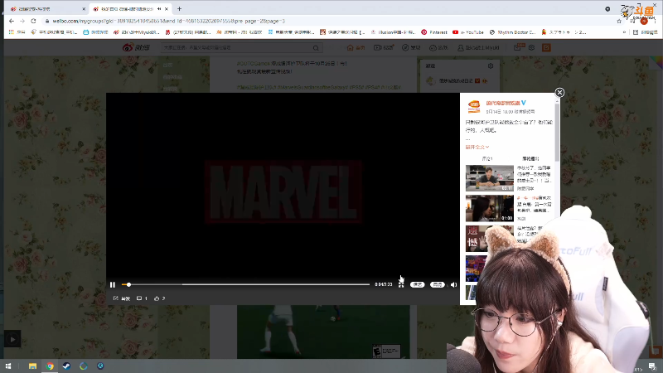Open the Weibo settings gear in the navbar
663x373 pixels.
click(531, 48)
